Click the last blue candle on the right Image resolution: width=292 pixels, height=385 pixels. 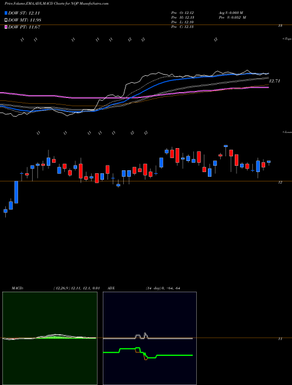coord(269,162)
